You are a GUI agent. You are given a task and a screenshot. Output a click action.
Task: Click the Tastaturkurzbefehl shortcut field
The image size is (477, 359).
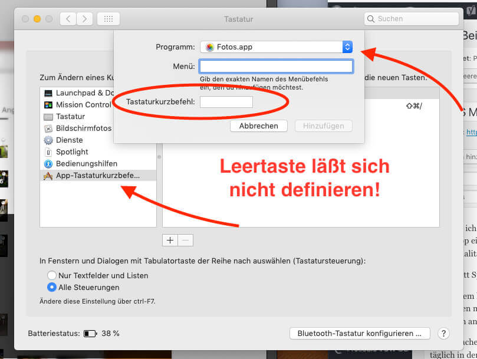tap(226, 103)
